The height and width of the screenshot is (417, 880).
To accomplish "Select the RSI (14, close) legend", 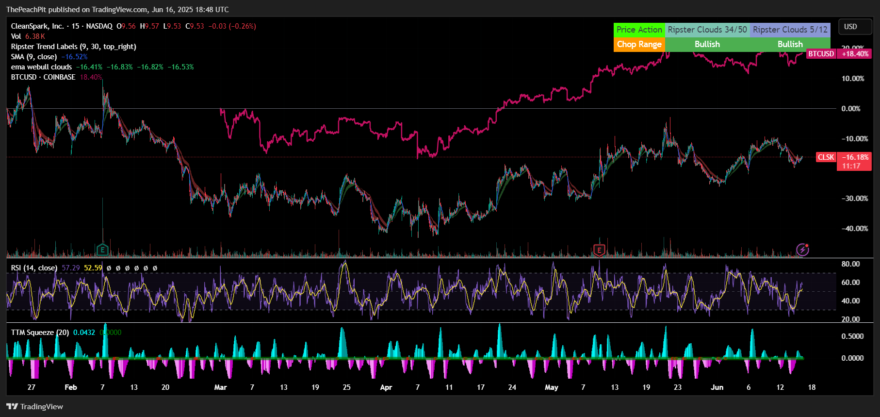I will point(34,268).
